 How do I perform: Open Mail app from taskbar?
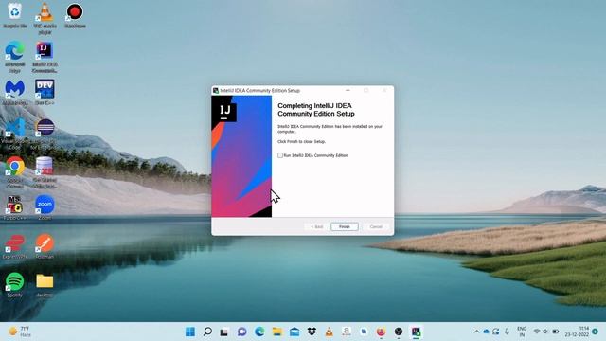294,332
